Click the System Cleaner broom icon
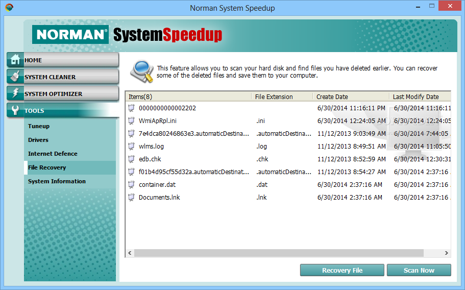 point(15,77)
